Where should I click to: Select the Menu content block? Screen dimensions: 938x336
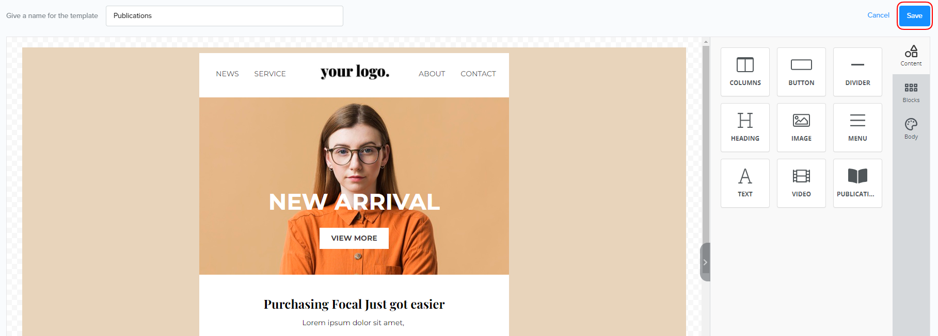(857, 128)
